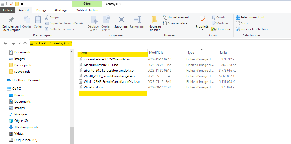The width and height of the screenshot is (291, 144).
Task: Switch to the Partage tab
Action: tap(41, 10)
